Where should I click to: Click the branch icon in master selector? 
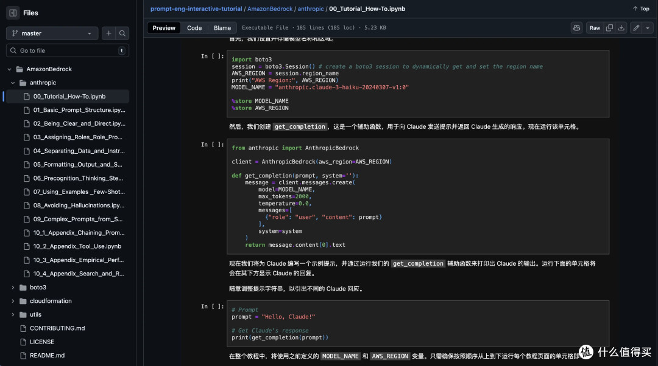[15, 33]
